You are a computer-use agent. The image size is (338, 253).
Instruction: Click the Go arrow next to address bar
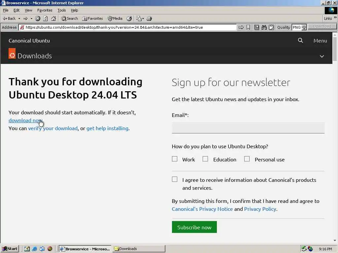click(241, 27)
